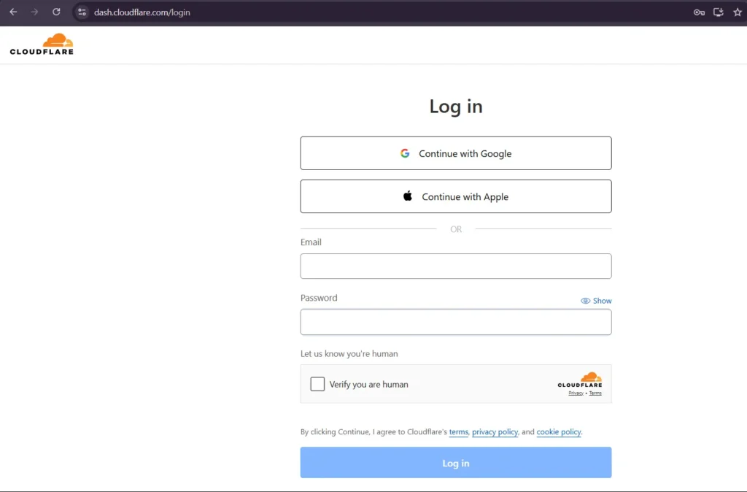747x492 pixels.
Task: Click the install app icon in the address bar
Action: point(718,12)
